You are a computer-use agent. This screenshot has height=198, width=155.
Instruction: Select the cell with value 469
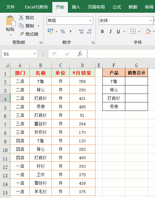click(82, 158)
